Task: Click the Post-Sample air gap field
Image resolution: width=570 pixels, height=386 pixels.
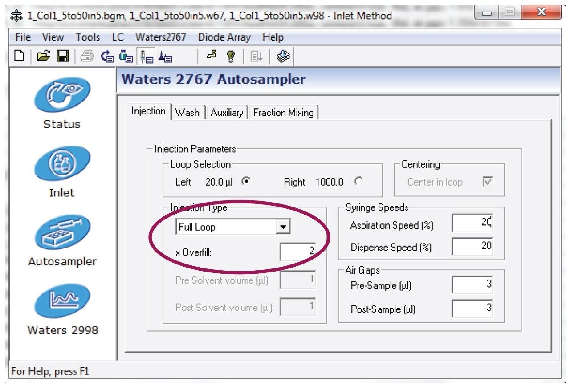Action: tap(472, 309)
